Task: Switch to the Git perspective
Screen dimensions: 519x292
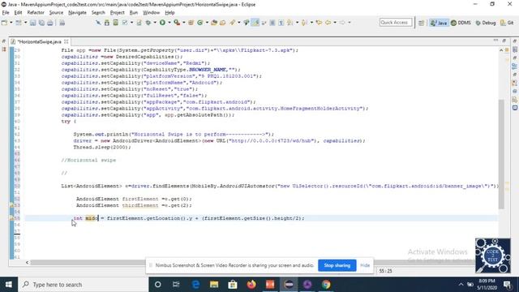Action: [x=507, y=23]
